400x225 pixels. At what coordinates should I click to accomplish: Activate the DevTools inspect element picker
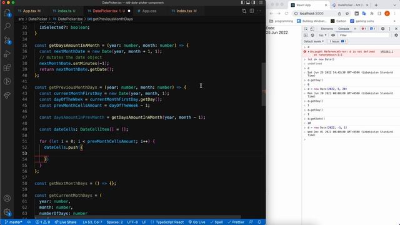(x=306, y=29)
